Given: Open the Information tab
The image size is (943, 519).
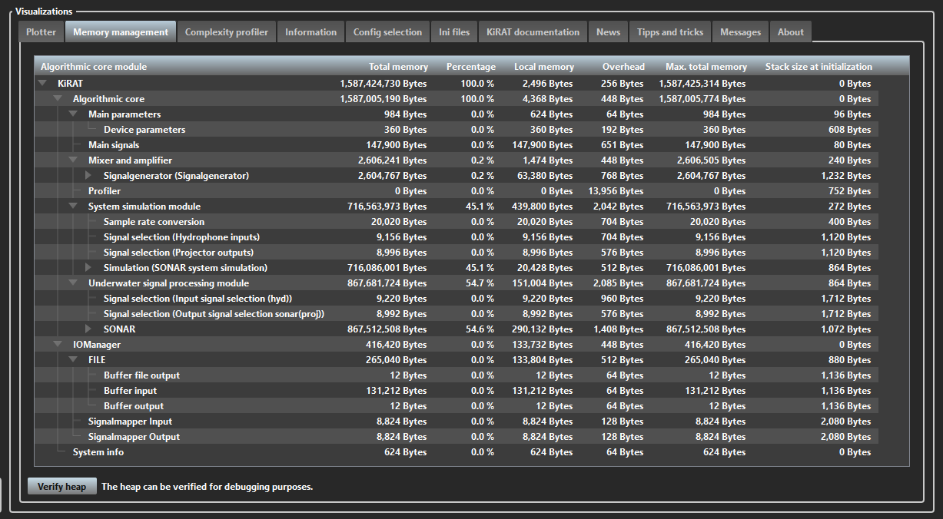Looking at the screenshot, I should click(310, 32).
